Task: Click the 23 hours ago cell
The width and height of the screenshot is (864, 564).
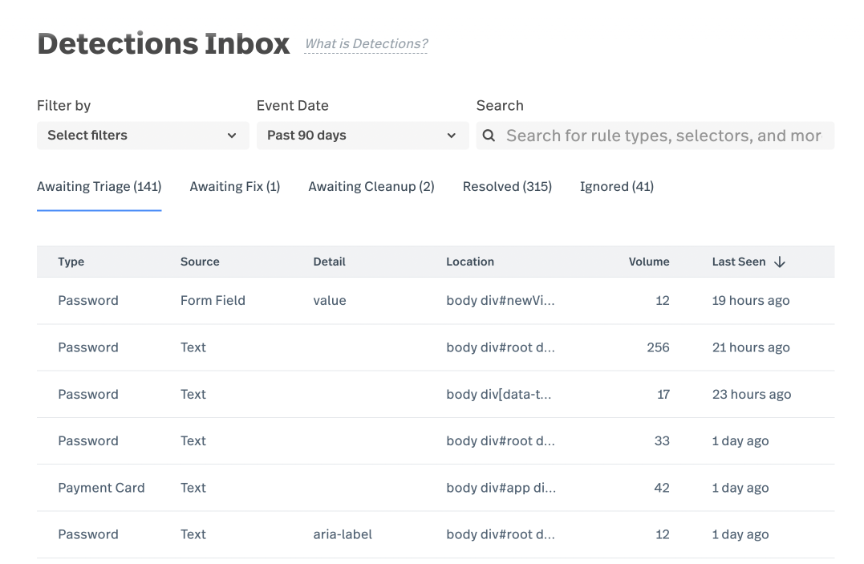Action: click(752, 394)
